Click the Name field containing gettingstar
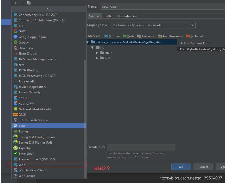The width and height of the screenshot is (225, 183). [x=163, y=6]
